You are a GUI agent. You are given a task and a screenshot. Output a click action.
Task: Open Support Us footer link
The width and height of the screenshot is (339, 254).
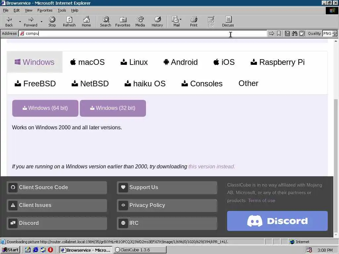click(x=167, y=188)
